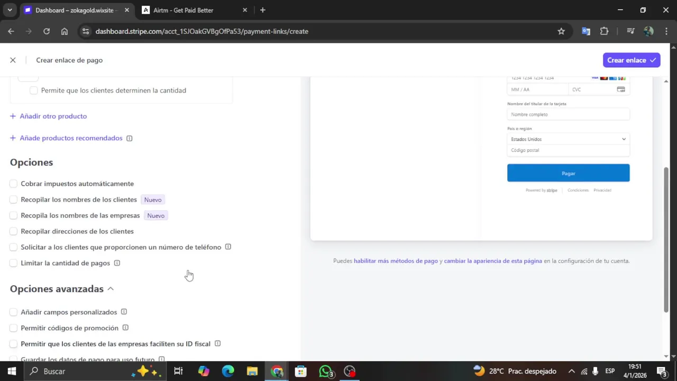This screenshot has width=677, height=381.
Task: Click the browser Home icon
Action: tap(65, 31)
